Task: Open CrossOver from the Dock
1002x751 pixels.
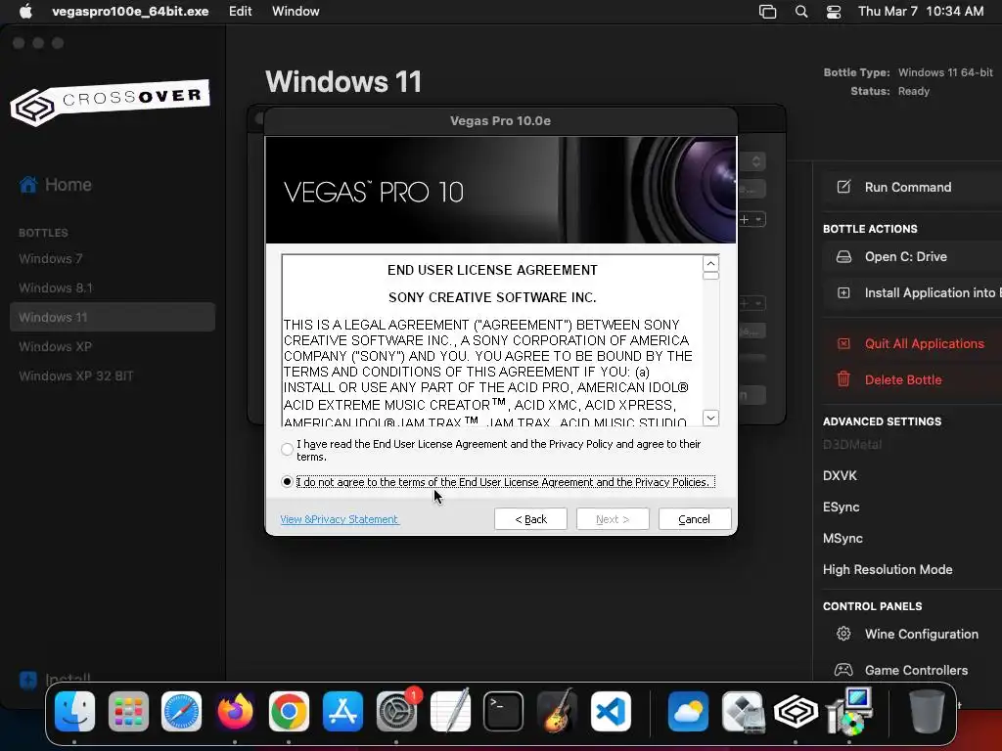Action: point(796,712)
